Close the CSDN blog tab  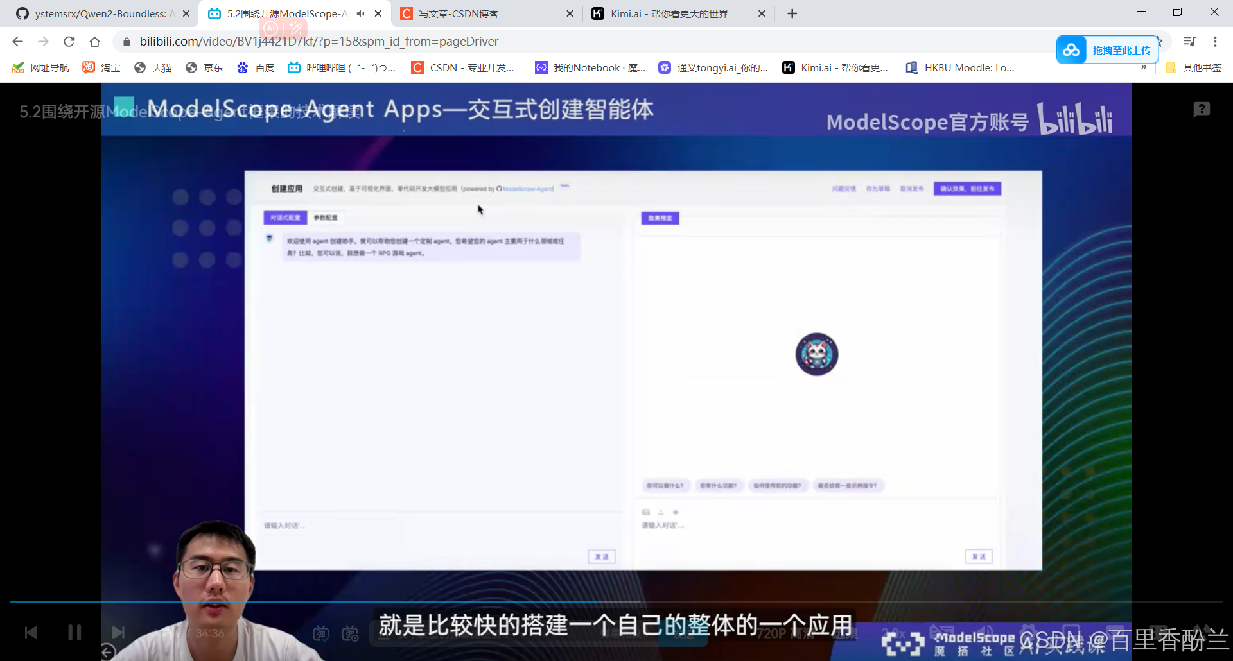[570, 13]
